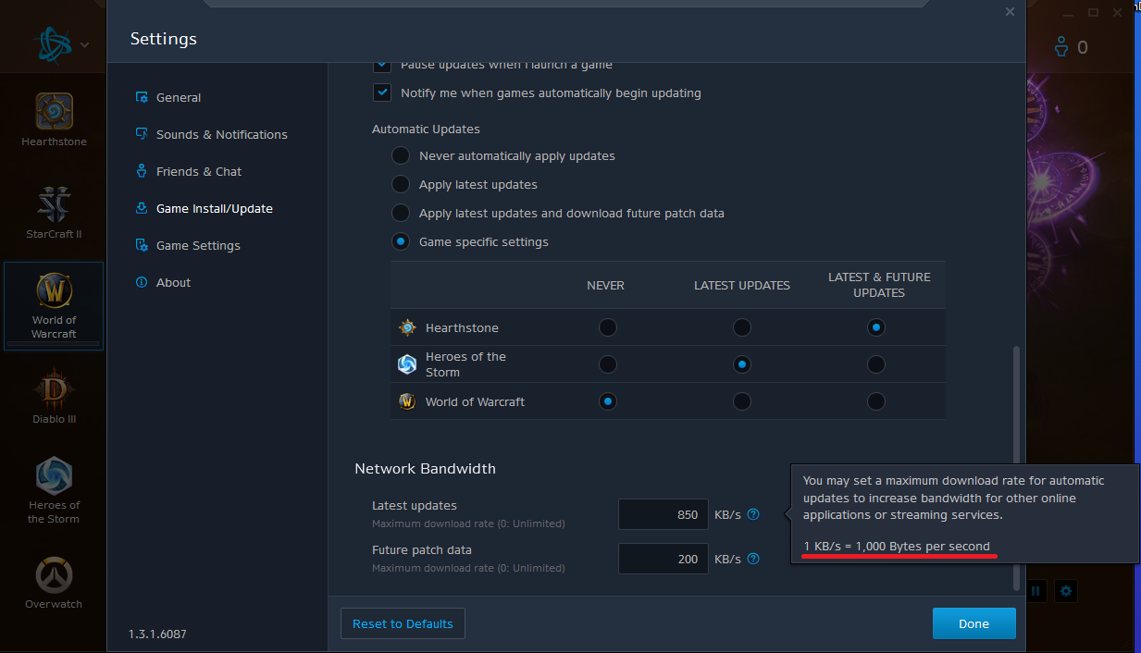Viewport: 1141px width, 653px height.
Task: Set Hearthstone to Never update
Action: 607,327
